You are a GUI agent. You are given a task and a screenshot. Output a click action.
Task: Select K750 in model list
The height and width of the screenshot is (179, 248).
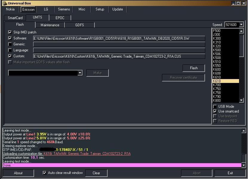pos(226,89)
